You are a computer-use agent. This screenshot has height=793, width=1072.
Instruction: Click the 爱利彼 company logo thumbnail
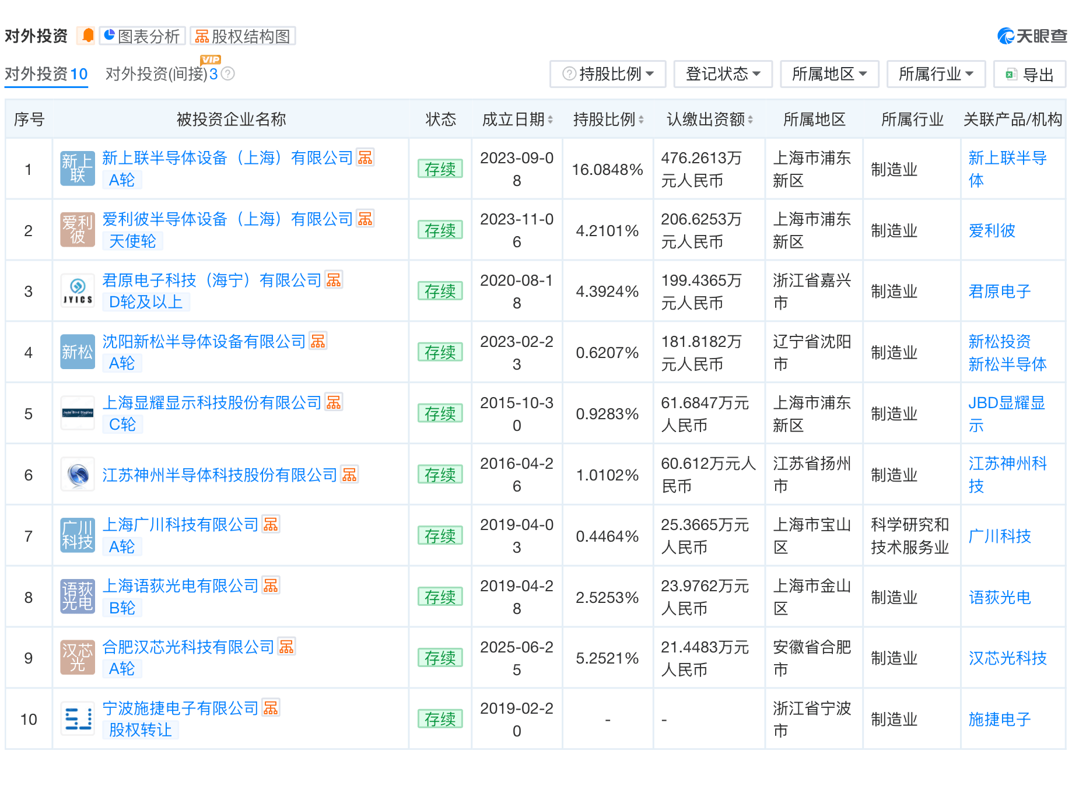[78, 230]
